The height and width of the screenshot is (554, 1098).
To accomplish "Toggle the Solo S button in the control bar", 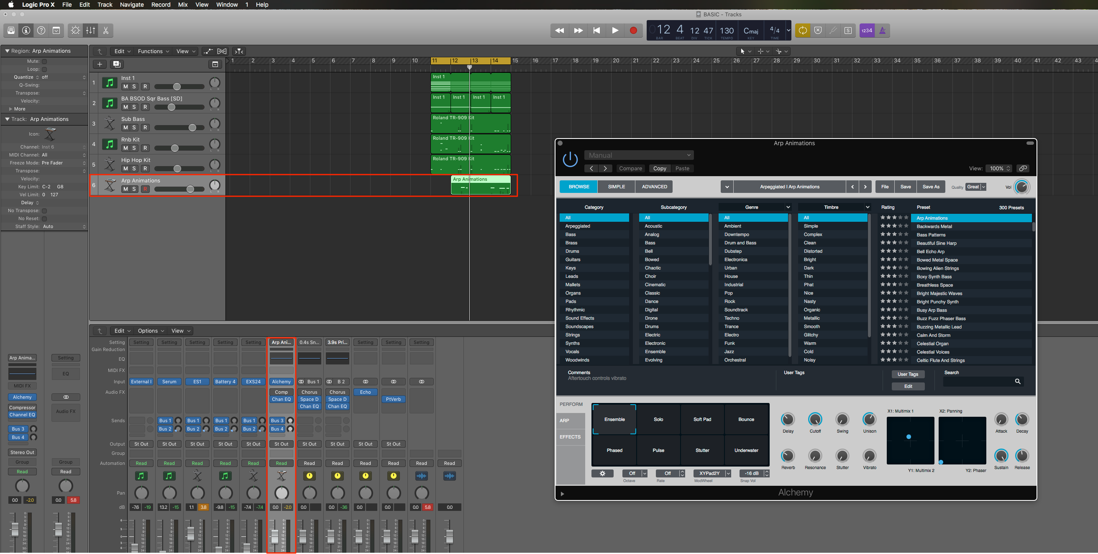I will [848, 30].
